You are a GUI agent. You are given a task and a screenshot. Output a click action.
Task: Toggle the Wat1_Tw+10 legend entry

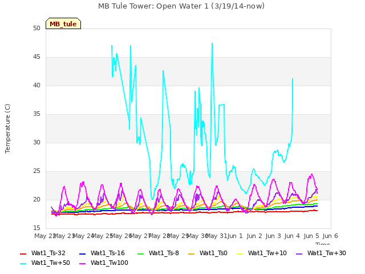click(262, 253)
